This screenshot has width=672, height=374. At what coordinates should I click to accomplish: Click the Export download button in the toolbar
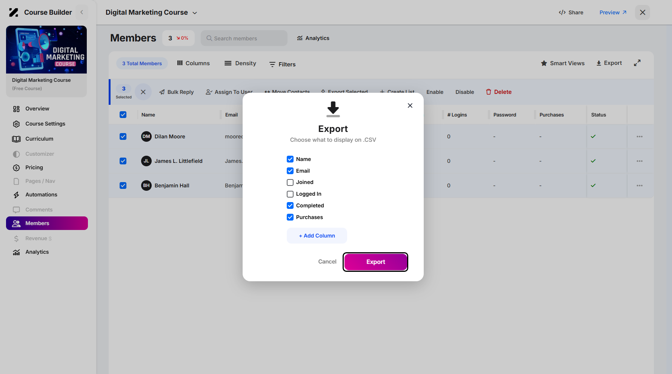click(609, 63)
